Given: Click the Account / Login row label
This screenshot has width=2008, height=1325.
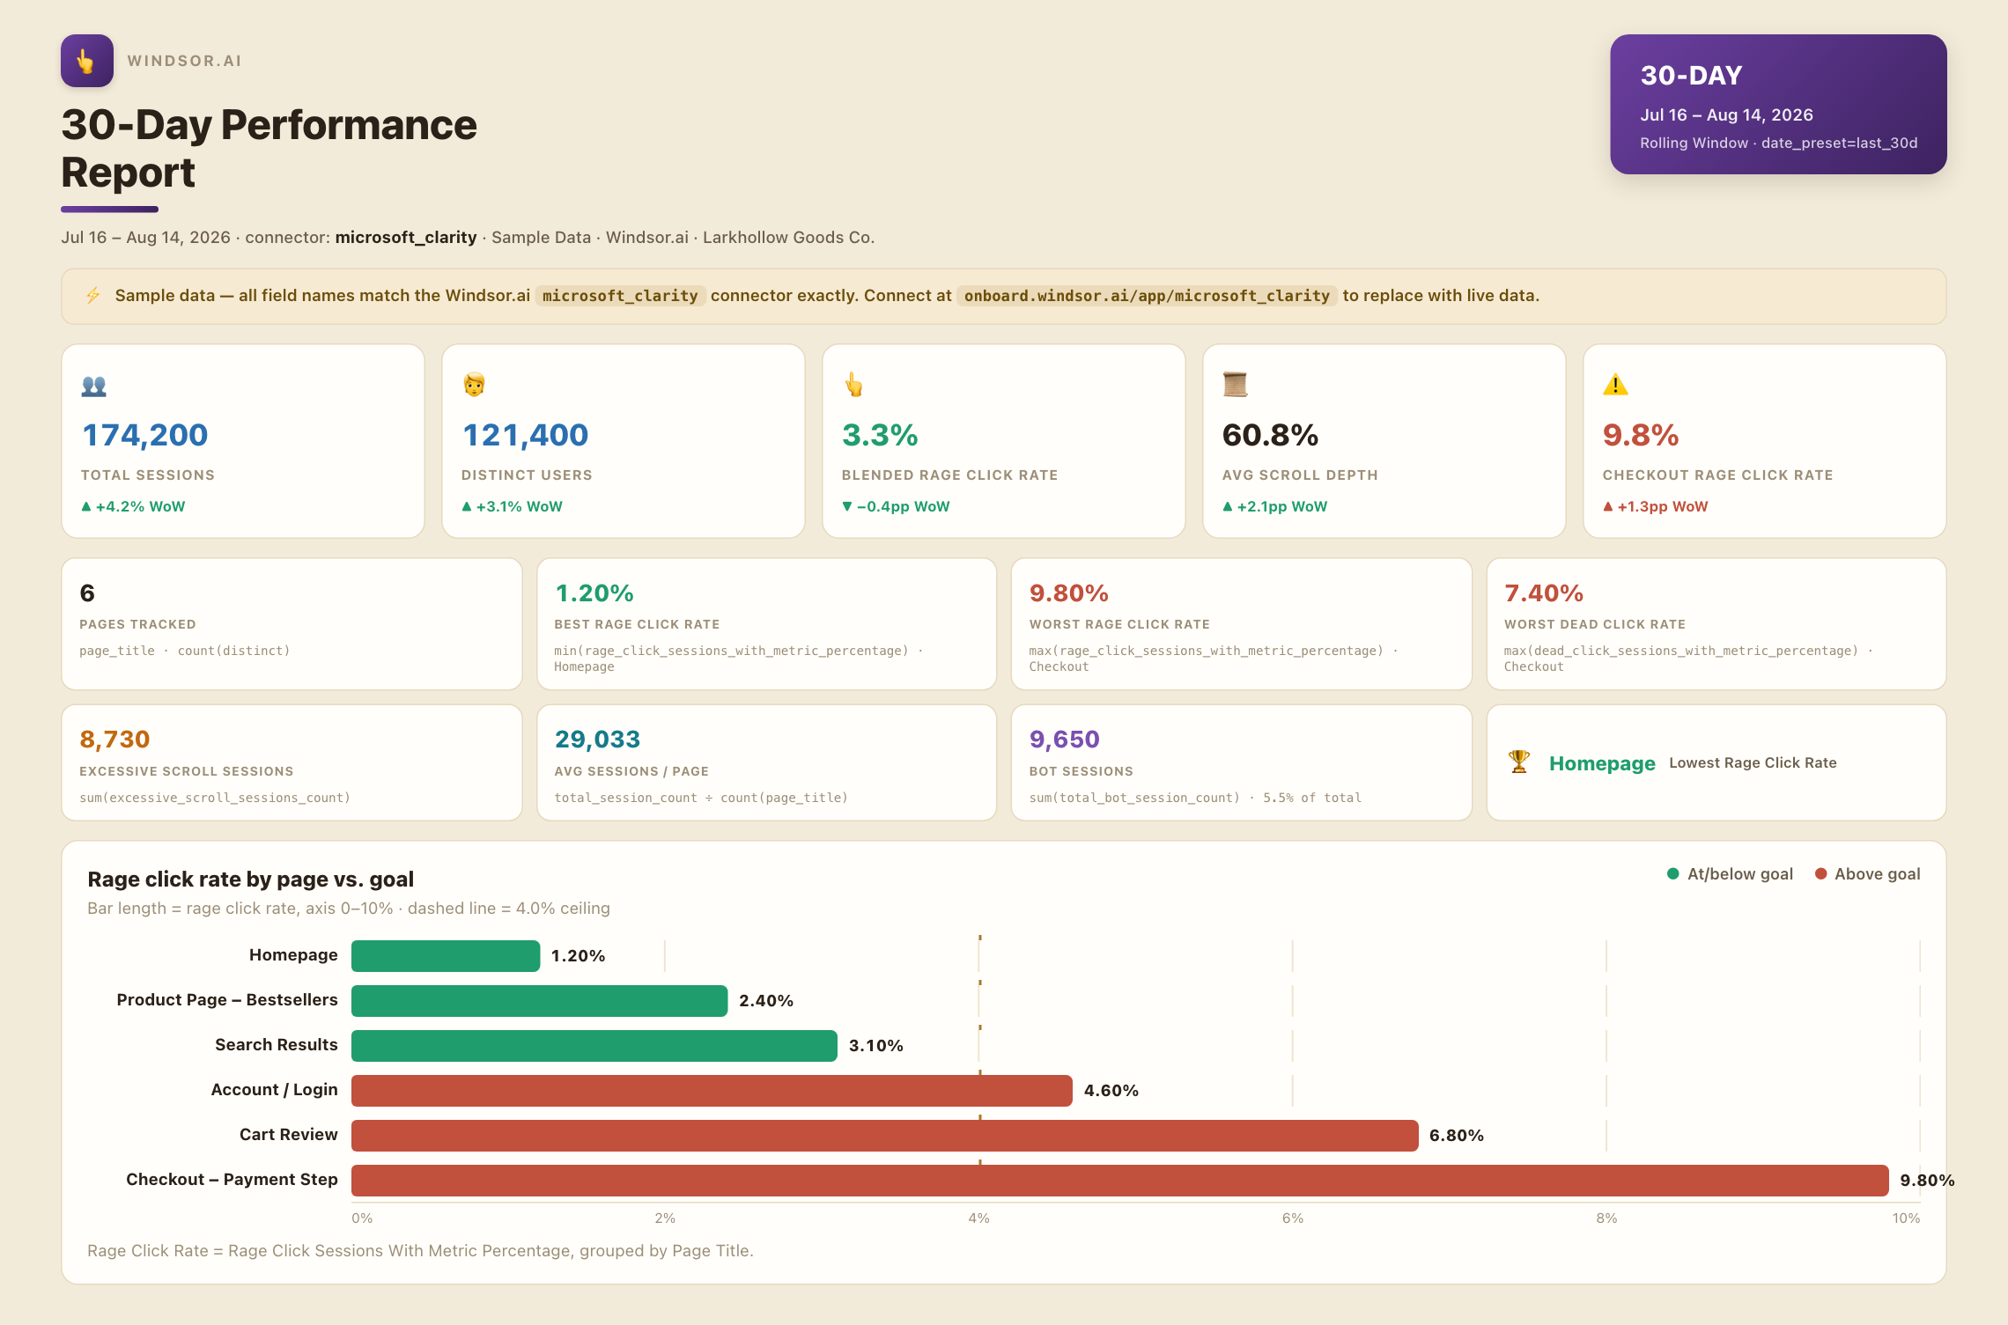Looking at the screenshot, I should point(275,1090).
